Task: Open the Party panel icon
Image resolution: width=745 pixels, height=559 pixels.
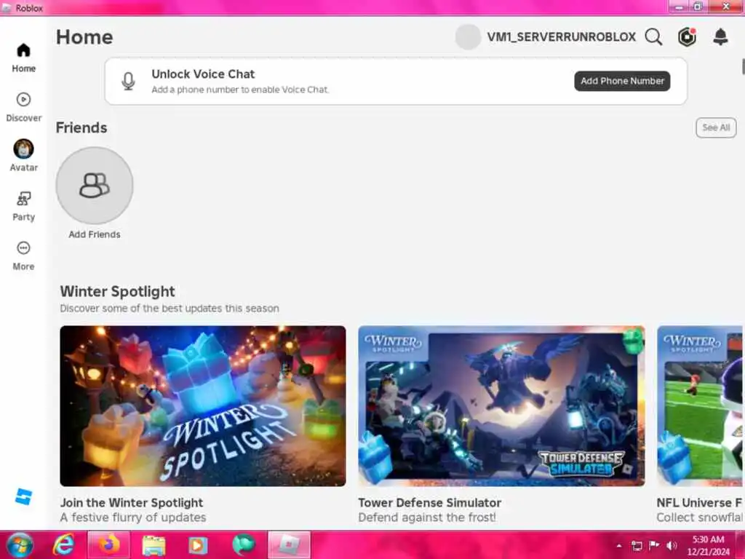Action: point(23,206)
